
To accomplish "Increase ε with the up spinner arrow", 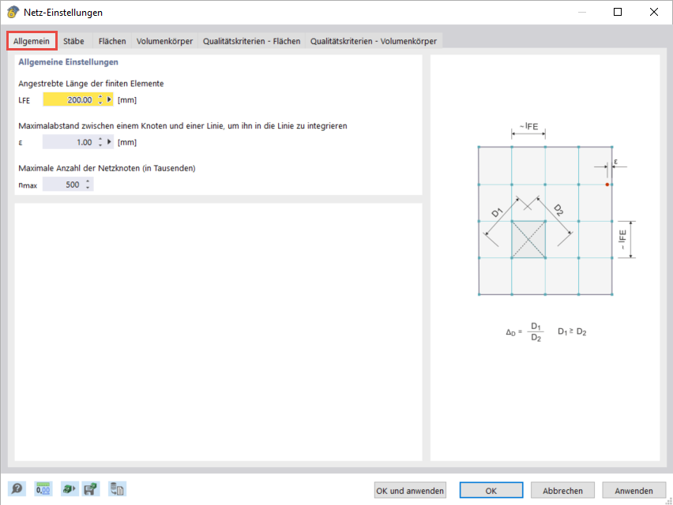I will (100, 140).
